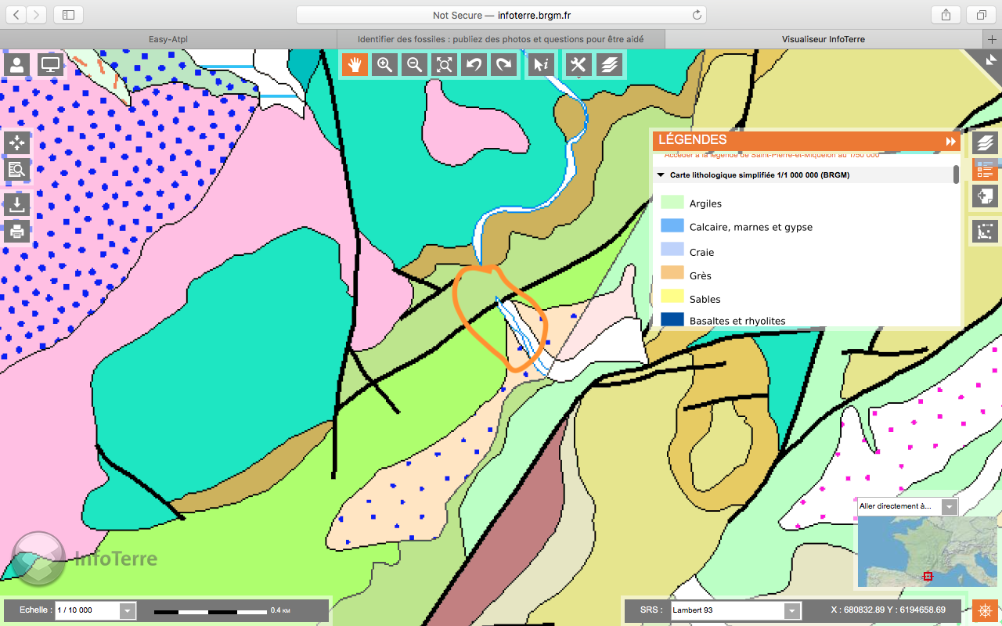This screenshot has height=626, width=1002.
Task: Toggle the legend panel button
Action: (x=986, y=169)
